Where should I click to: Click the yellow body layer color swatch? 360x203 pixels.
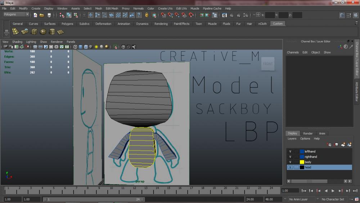coord(302,162)
